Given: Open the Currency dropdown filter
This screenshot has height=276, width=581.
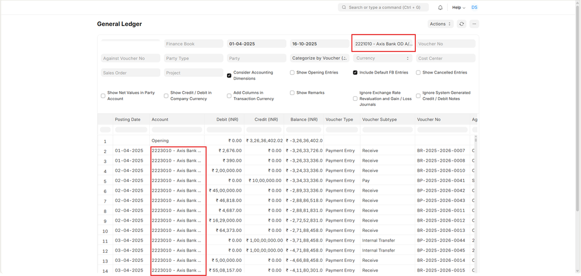Looking at the screenshot, I should (x=382, y=58).
